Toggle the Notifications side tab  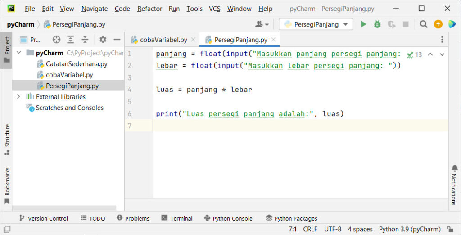coord(455,185)
